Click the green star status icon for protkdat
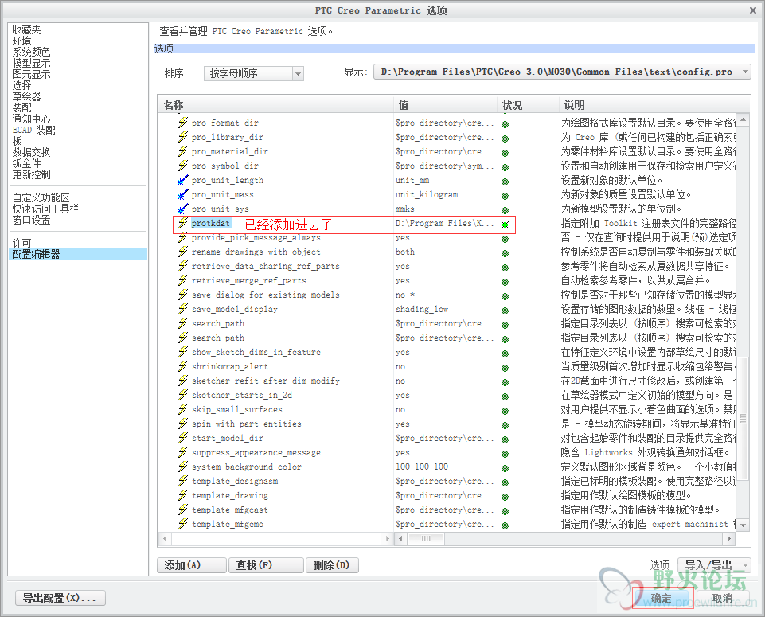Viewport: 765px width, 617px height. (x=505, y=225)
